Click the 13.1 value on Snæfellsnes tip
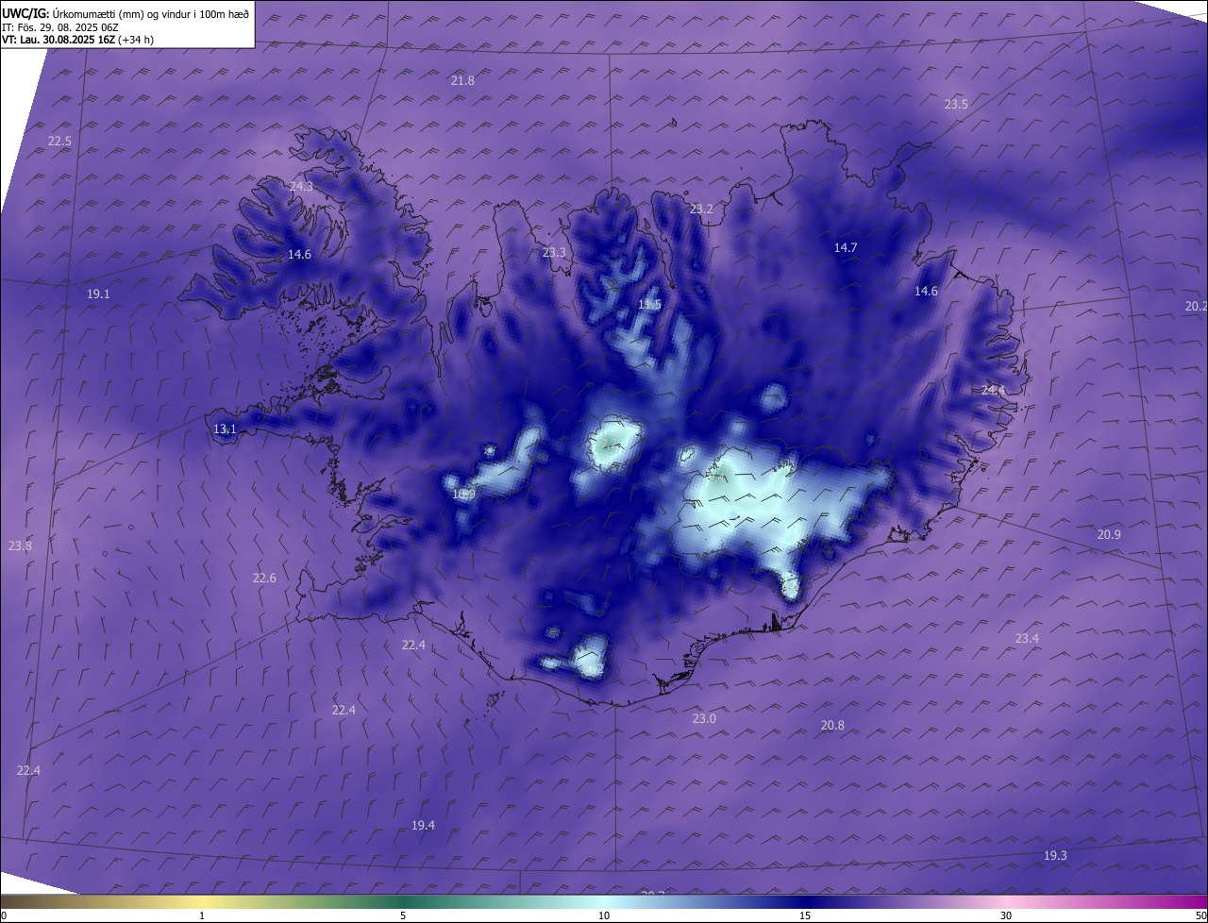The width and height of the screenshot is (1208, 923). point(225,429)
